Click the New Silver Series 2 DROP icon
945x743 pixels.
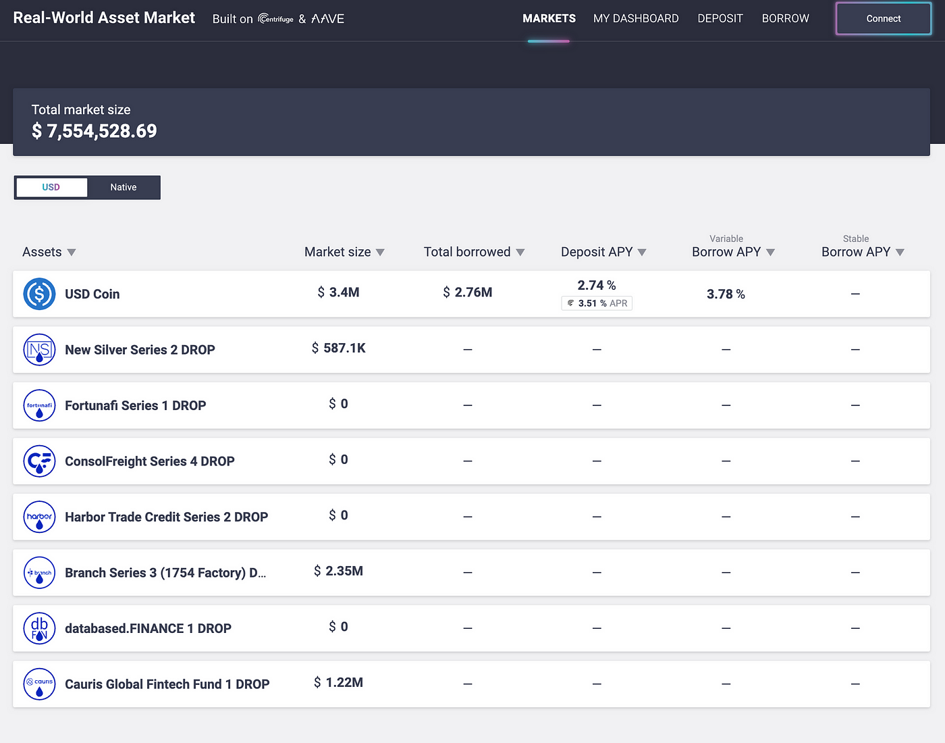tap(39, 350)
